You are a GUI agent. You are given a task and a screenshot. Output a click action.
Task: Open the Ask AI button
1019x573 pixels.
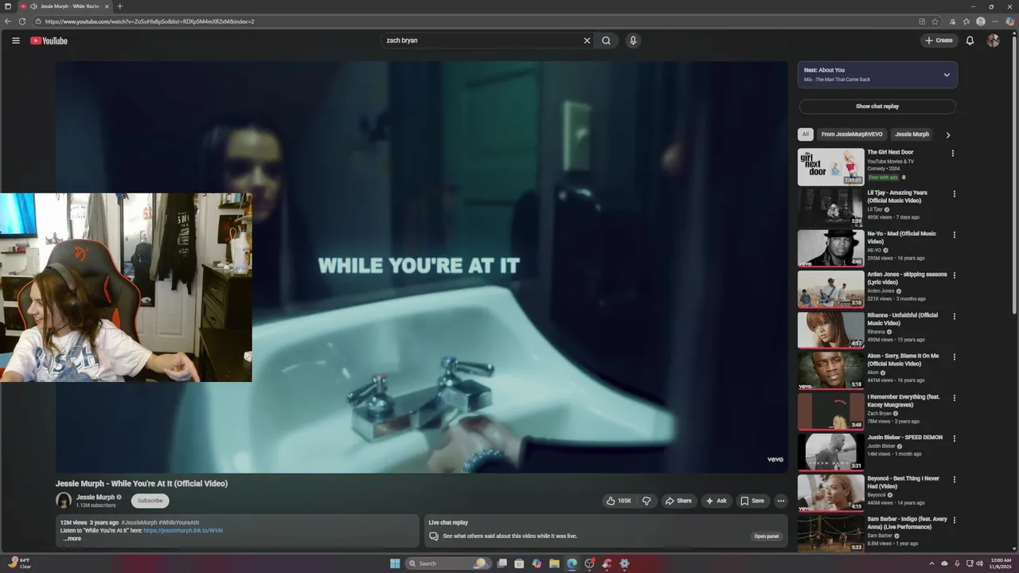pos(716,501)
